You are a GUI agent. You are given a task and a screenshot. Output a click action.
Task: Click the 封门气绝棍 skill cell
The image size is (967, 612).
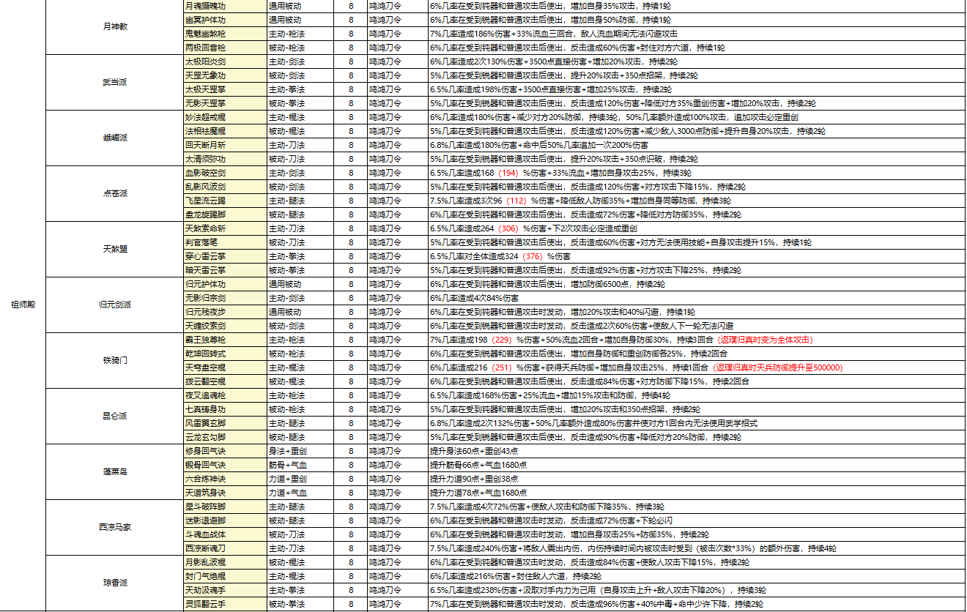[x=225, y=577]
